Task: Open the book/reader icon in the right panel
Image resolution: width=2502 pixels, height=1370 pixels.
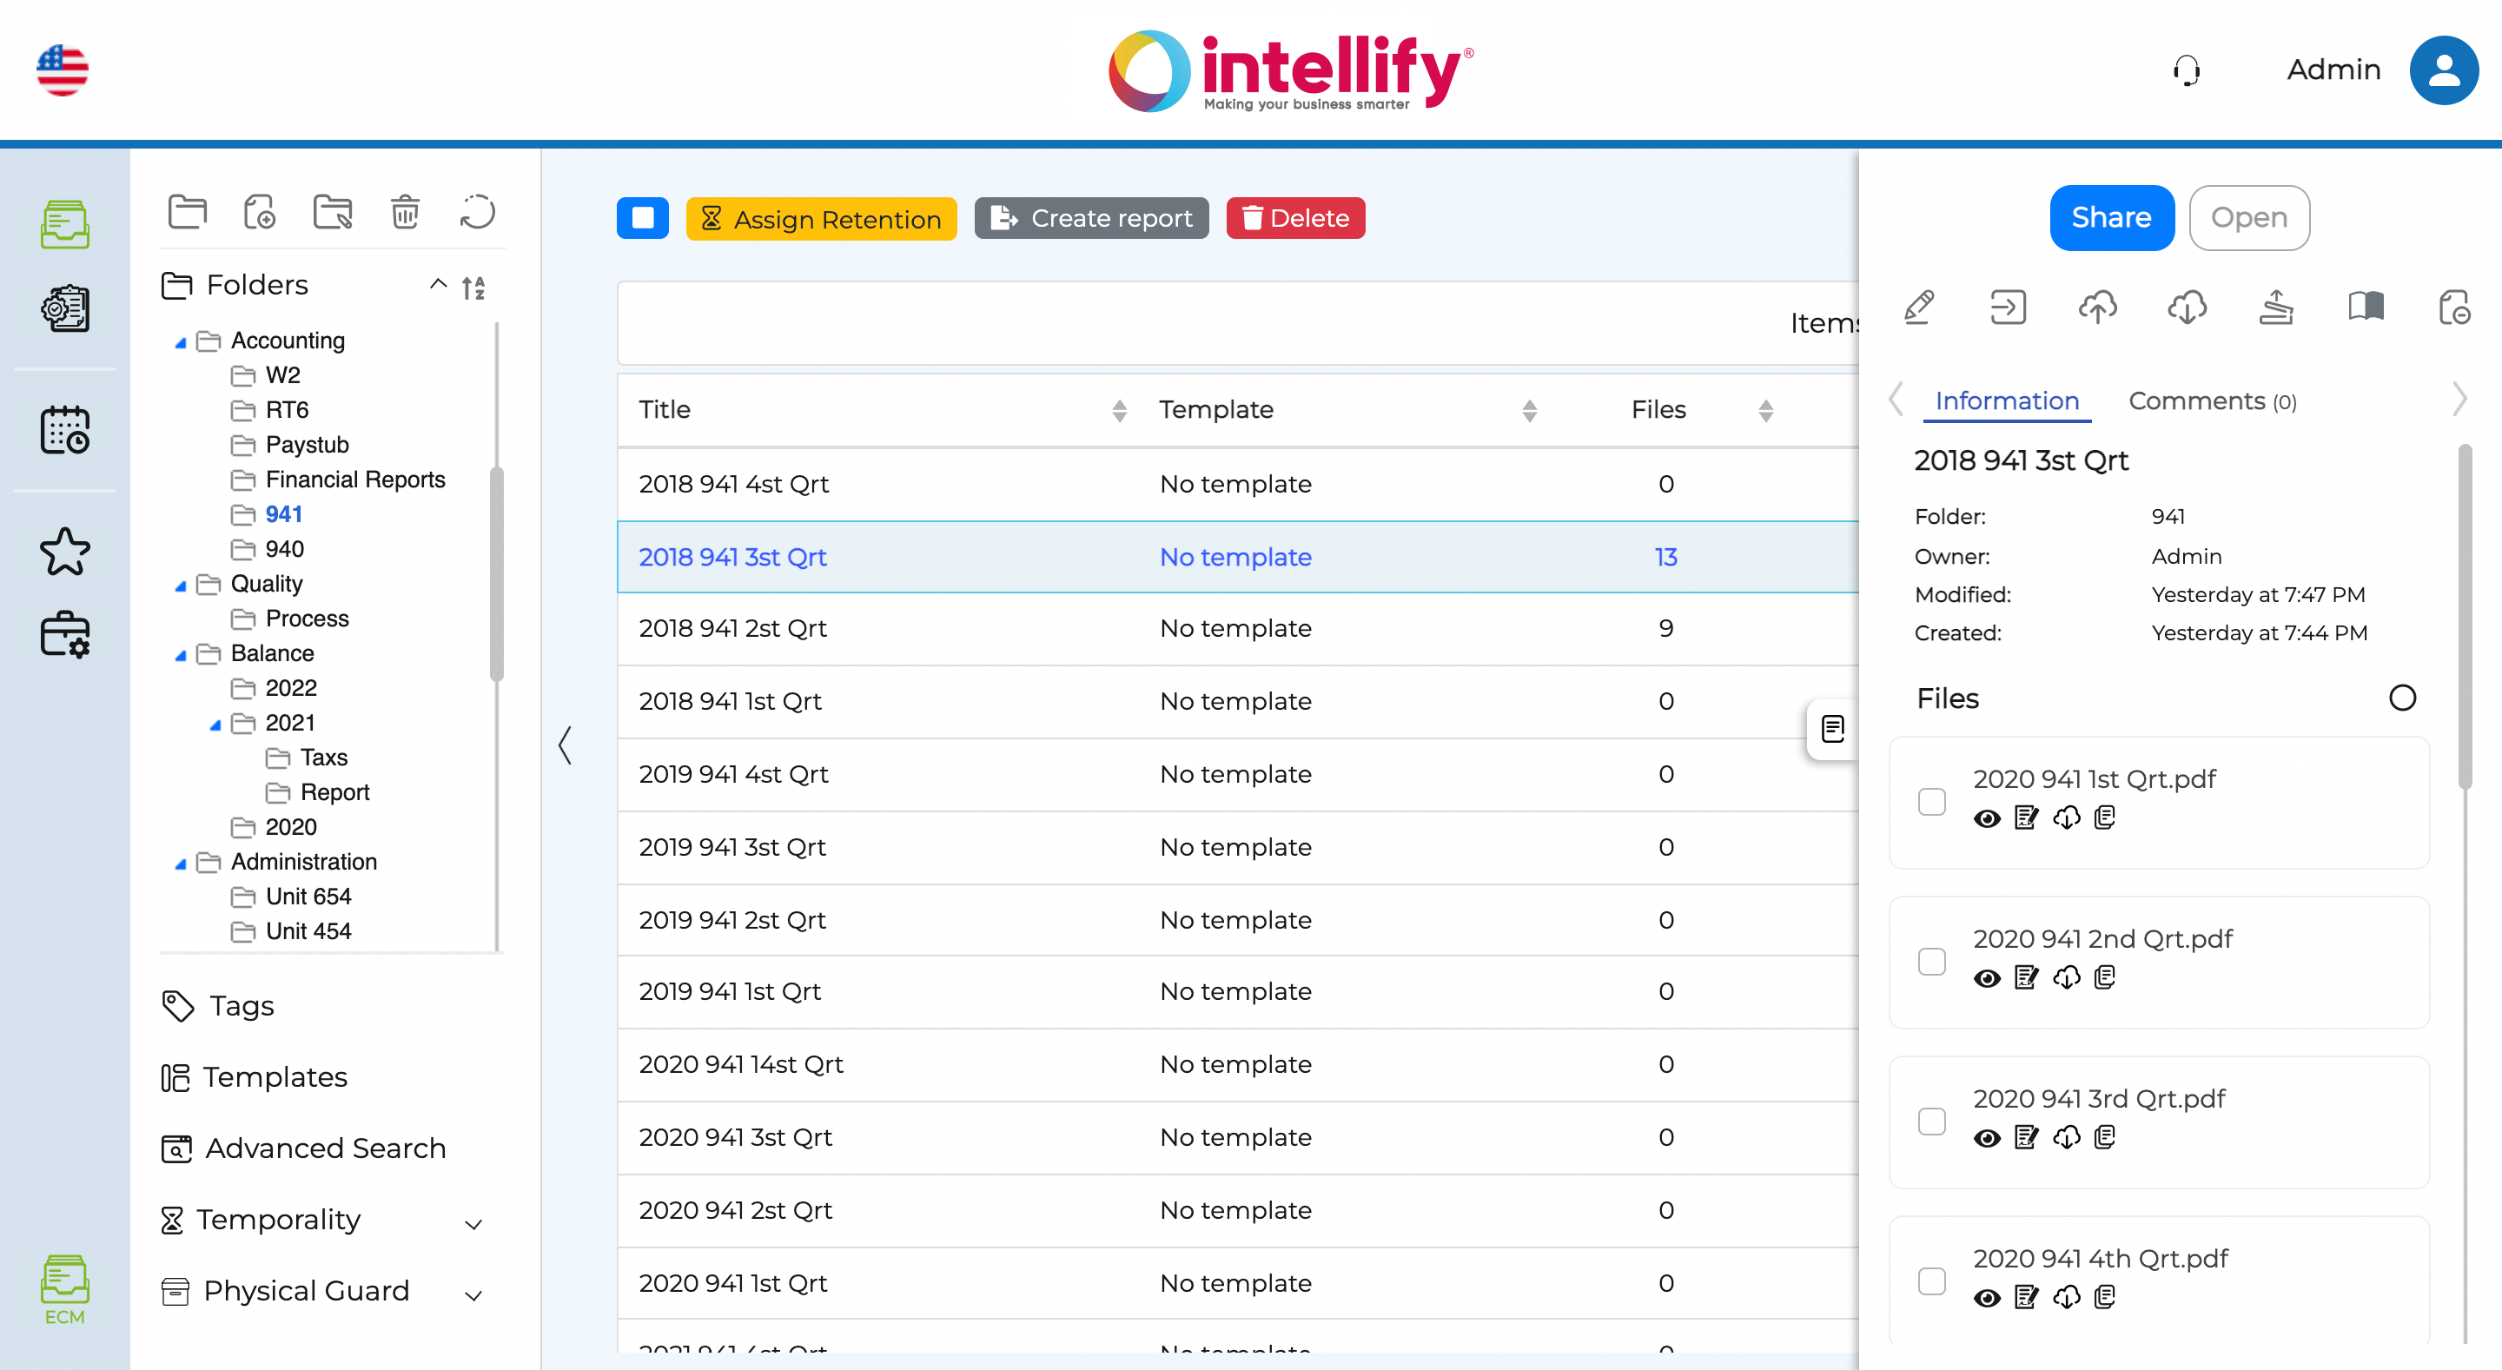Action: pos(2366,308)
